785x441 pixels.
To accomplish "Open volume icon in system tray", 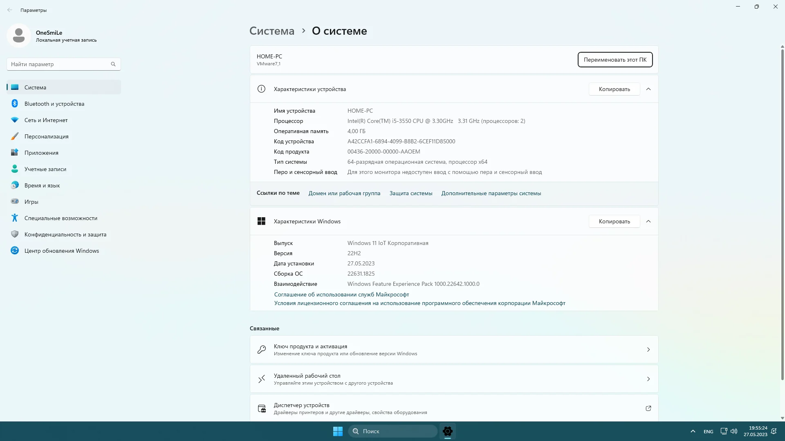I will (734, 431).
